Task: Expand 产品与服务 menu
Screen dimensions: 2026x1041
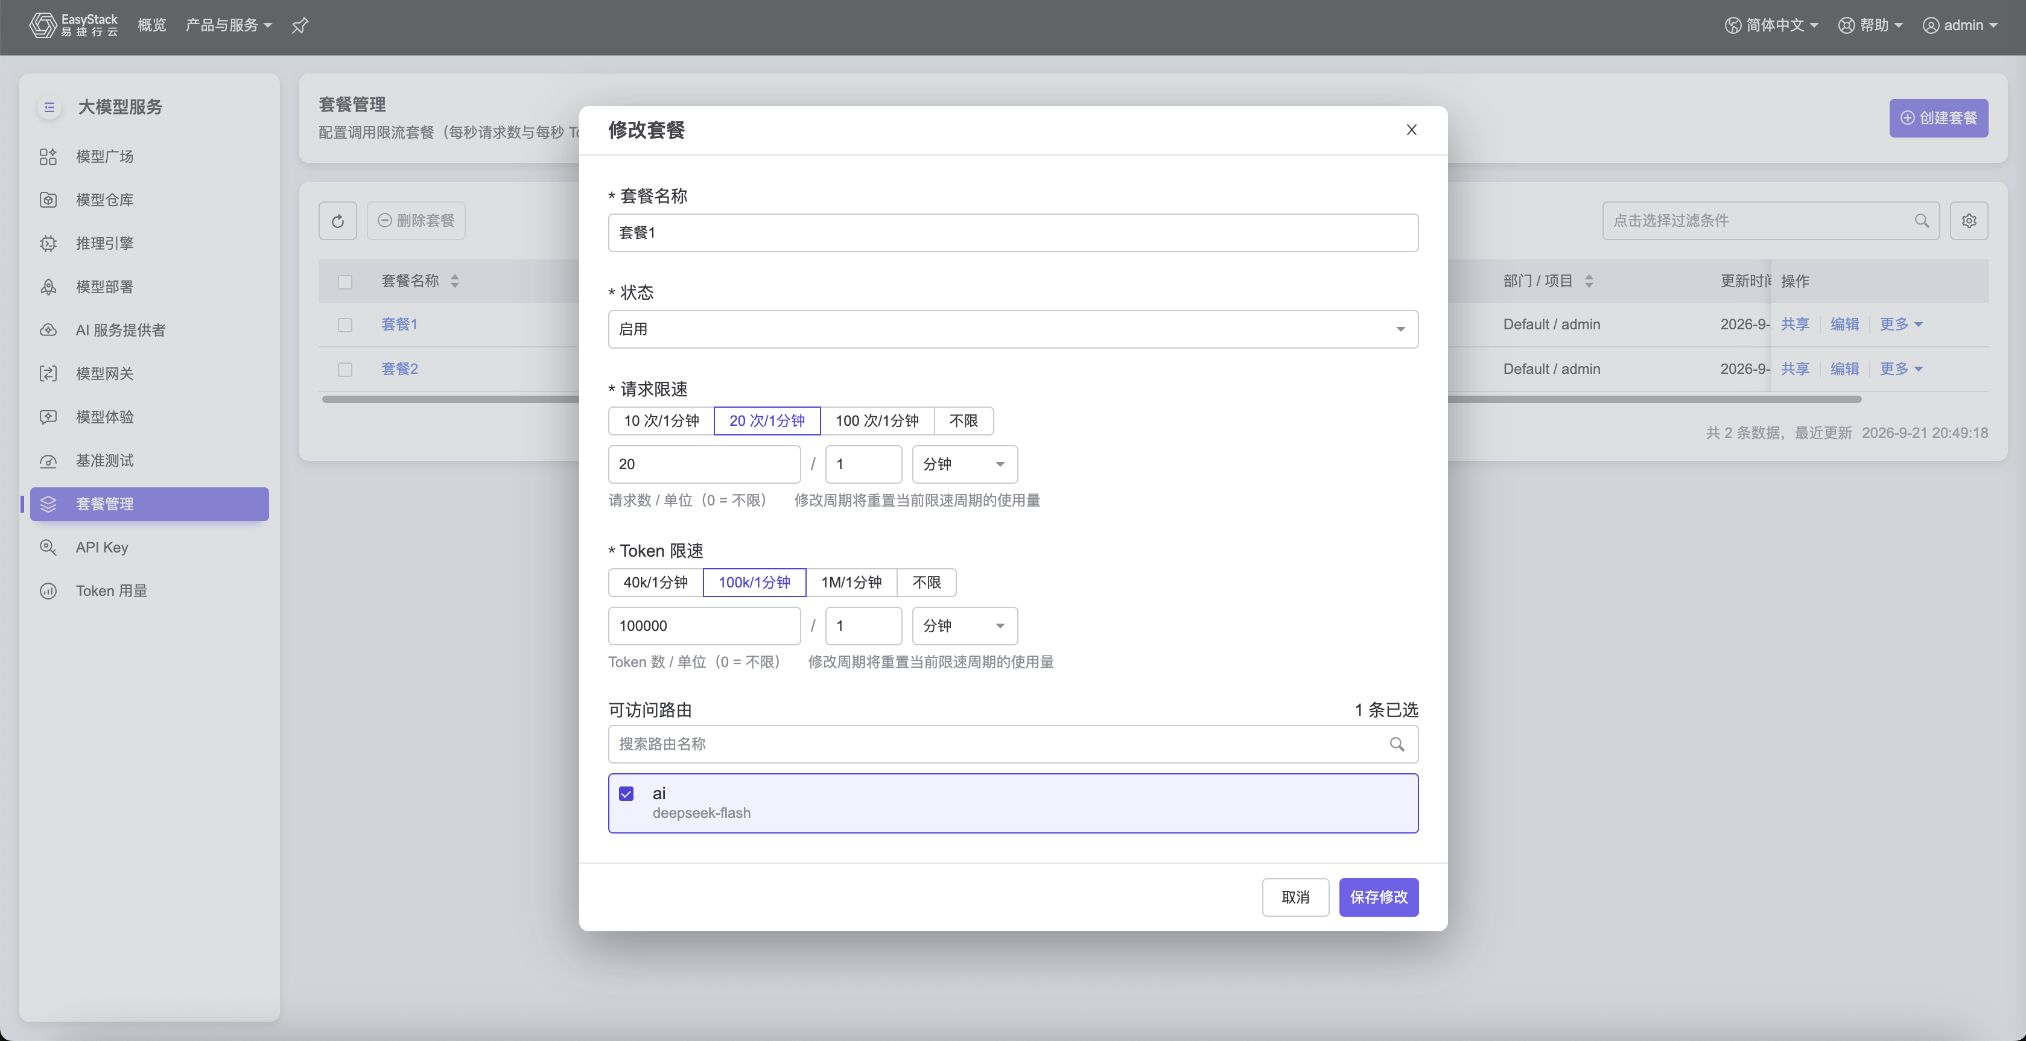Action: [229, 25]
